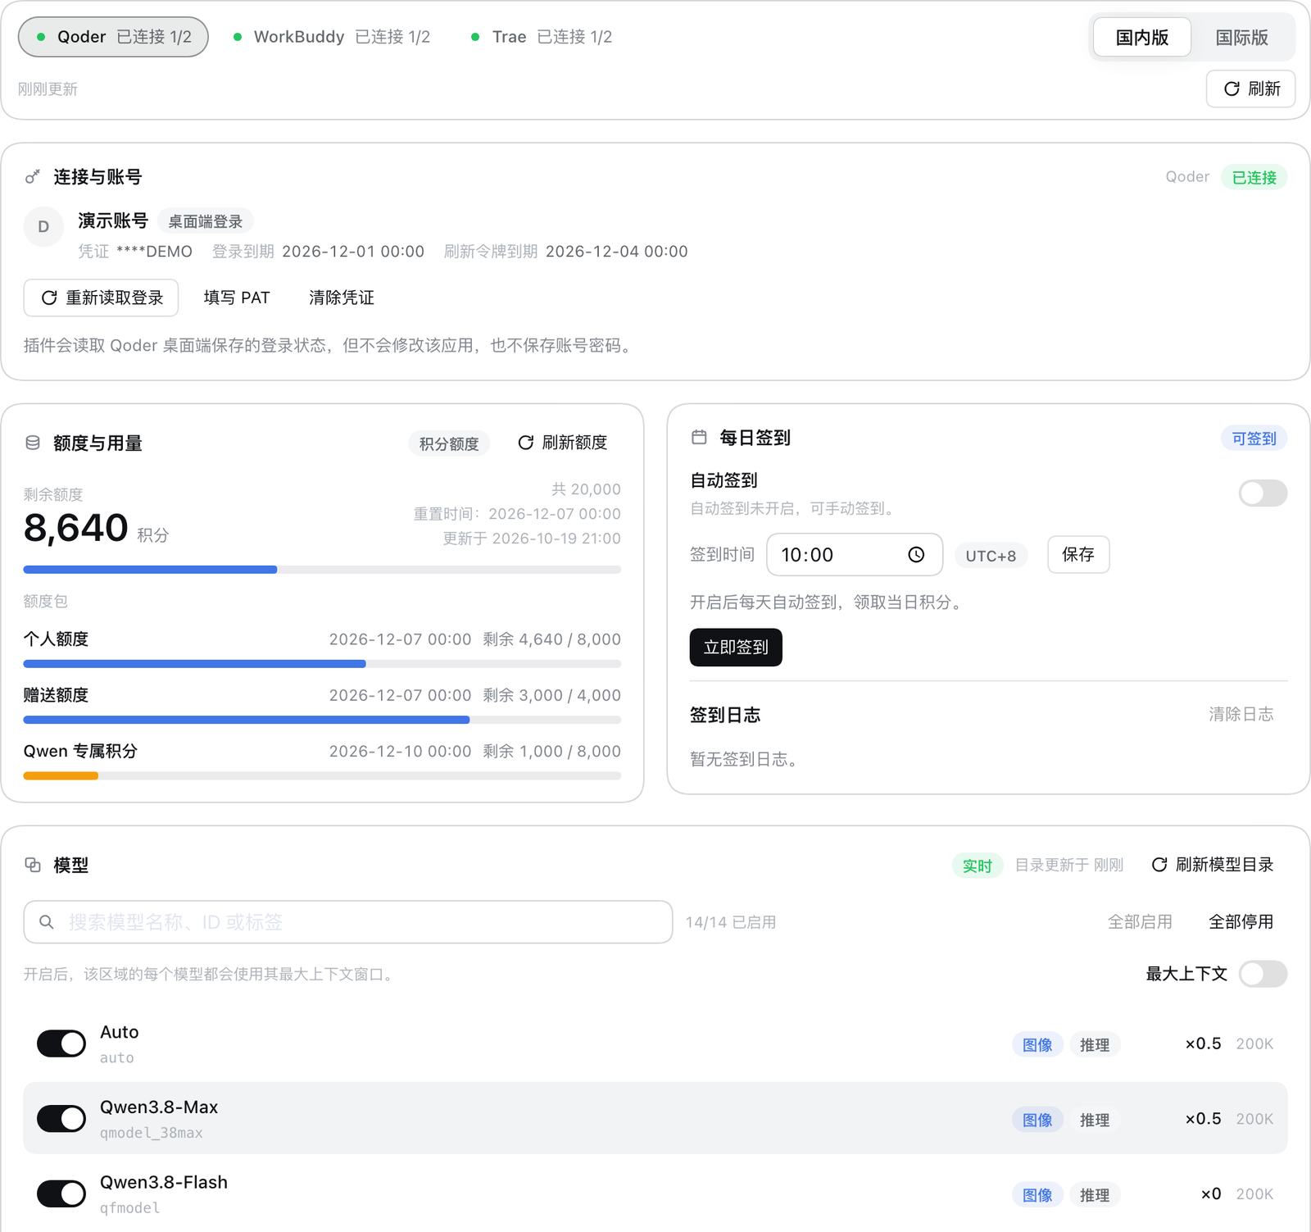Click the green status dot beside WorkBuddy

tap(238, 37)
